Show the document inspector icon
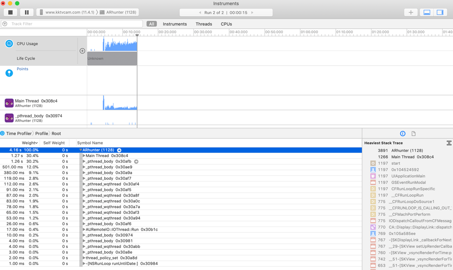 coord(414,133)
